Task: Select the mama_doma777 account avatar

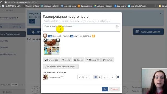Action: click(45, 77)
